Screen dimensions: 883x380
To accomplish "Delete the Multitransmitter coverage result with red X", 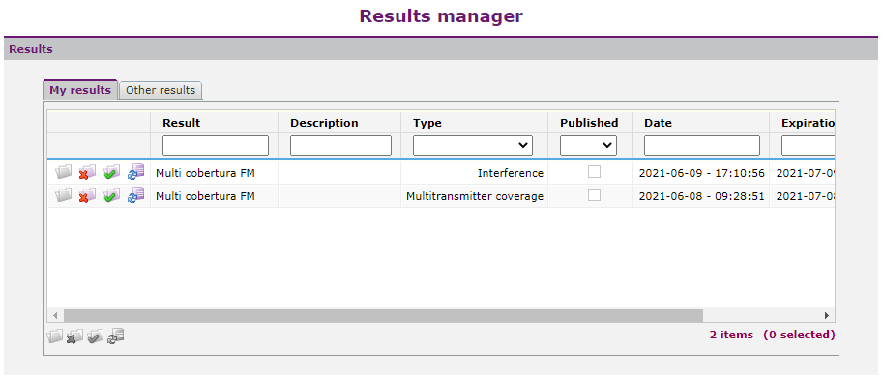I will [x=87, y=195].
